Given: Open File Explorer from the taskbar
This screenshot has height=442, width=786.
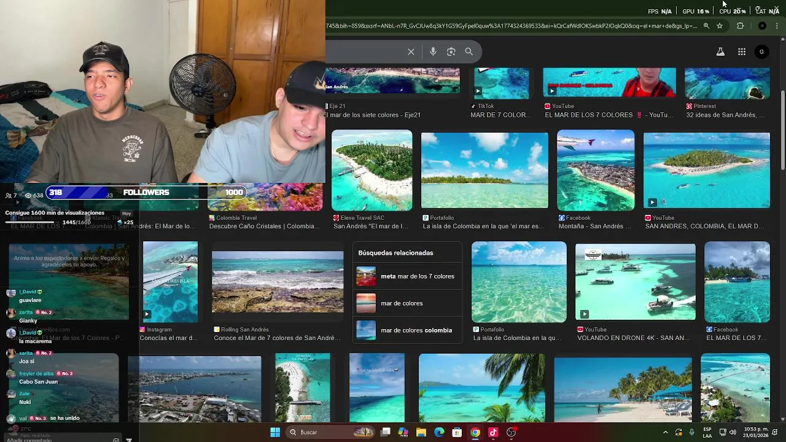Looking at the screenshot, I should pyautogui.click(x=421, y=432).
